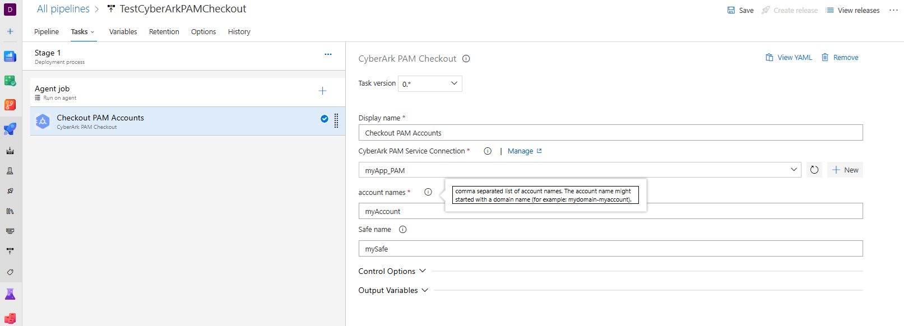This screenshot has width=904, height=326.
Task: Open the Task version dropdown
Action: [430, 83]
